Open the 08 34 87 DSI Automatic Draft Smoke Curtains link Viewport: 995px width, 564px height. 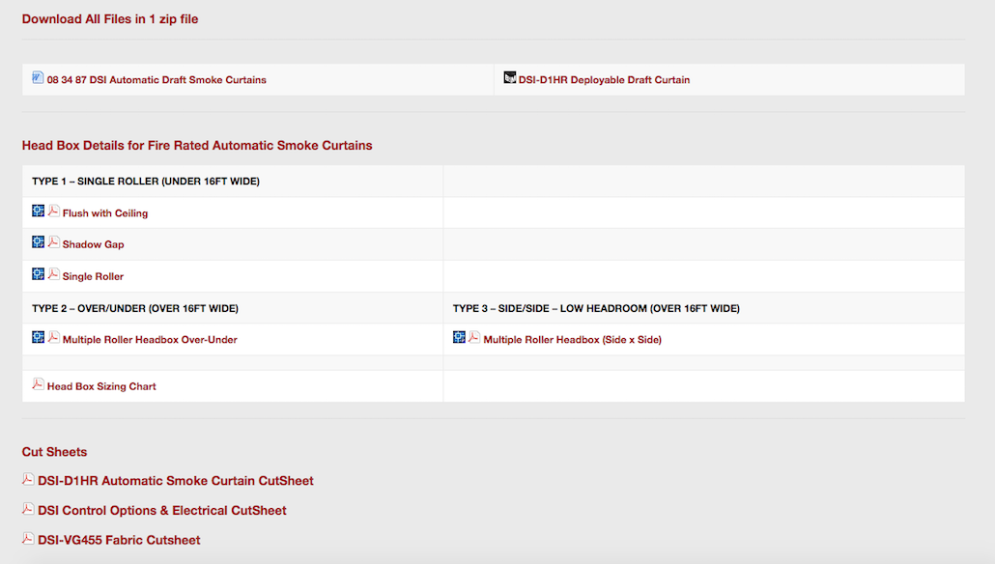156,80
